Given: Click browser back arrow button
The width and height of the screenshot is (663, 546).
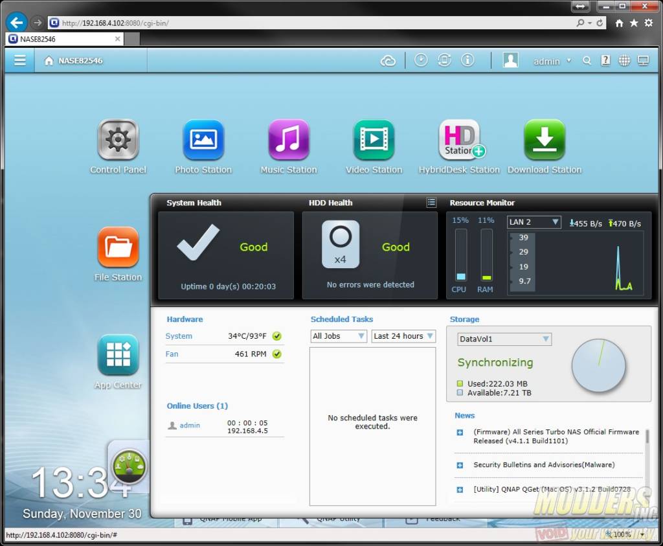Looking at the screenshot, I should click(x=17, y=22).
